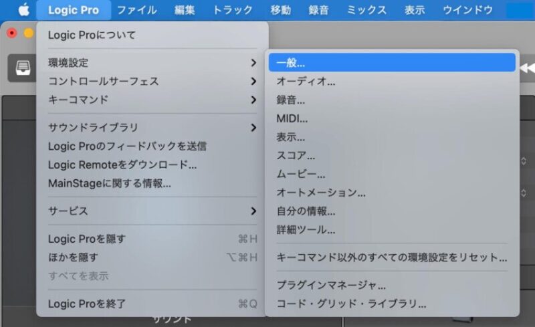Viewport: 535px width, 327px height.
Task: Choose Logic Remoteをダウンロード…
Action: (152, 165)
